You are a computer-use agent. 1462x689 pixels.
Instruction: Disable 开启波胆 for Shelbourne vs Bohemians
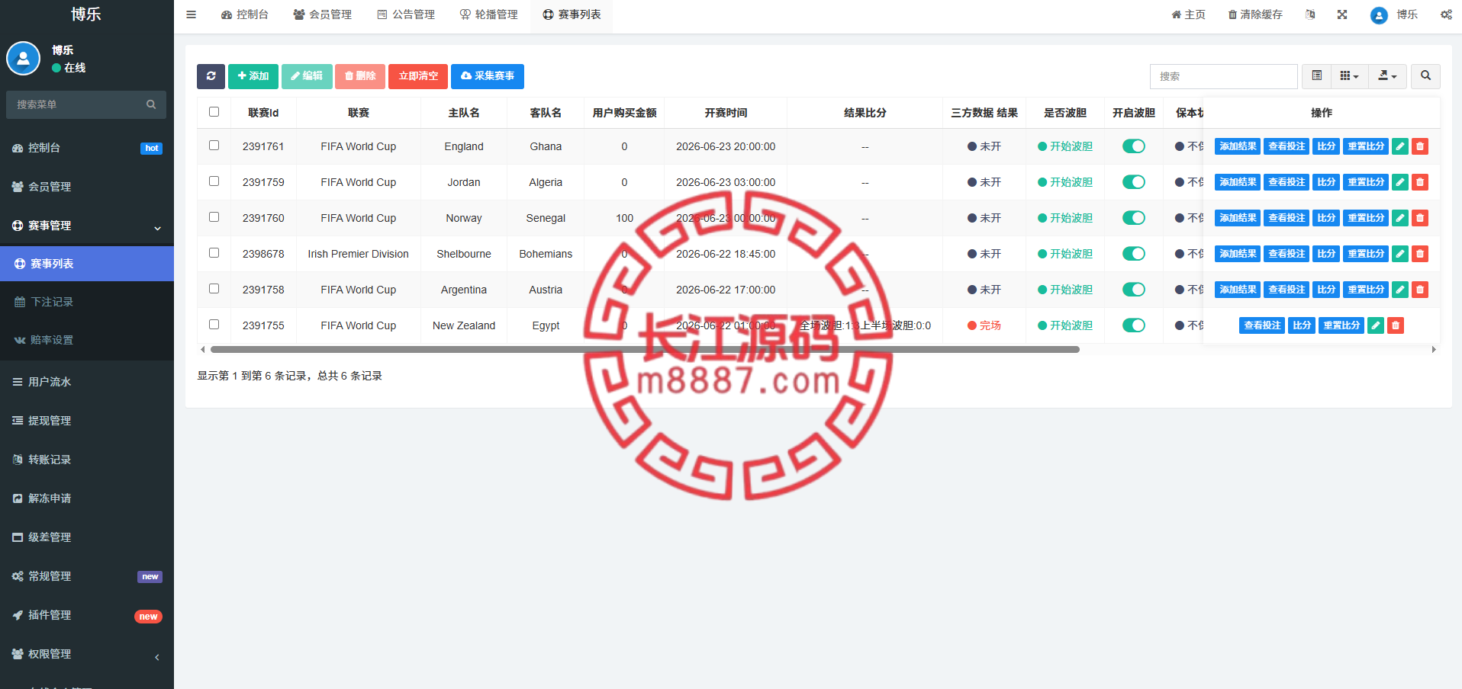pyautogui.click(x=1134, y=254)
